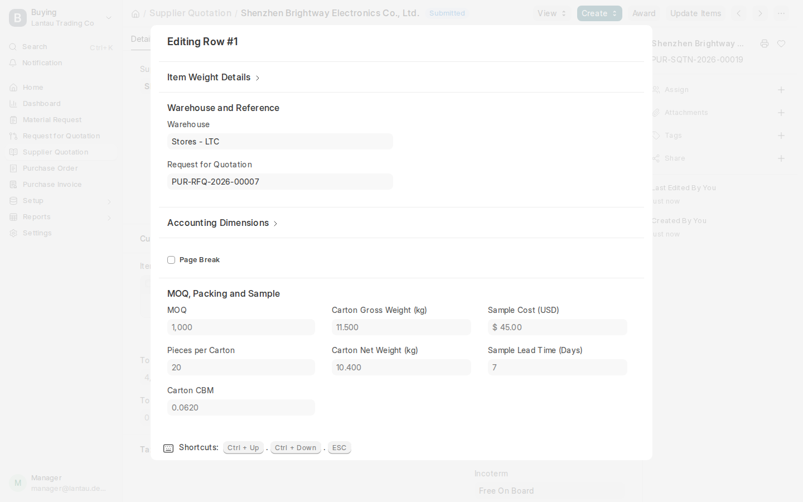Viewport: 803px width, 502px height.
Task: Click the Carton Net Weight field
Action: pyautogui.click(x=401, y=368)
